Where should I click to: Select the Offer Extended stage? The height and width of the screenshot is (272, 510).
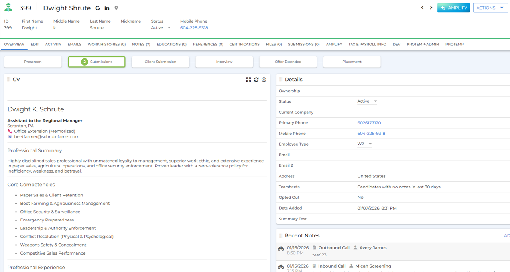288,62
